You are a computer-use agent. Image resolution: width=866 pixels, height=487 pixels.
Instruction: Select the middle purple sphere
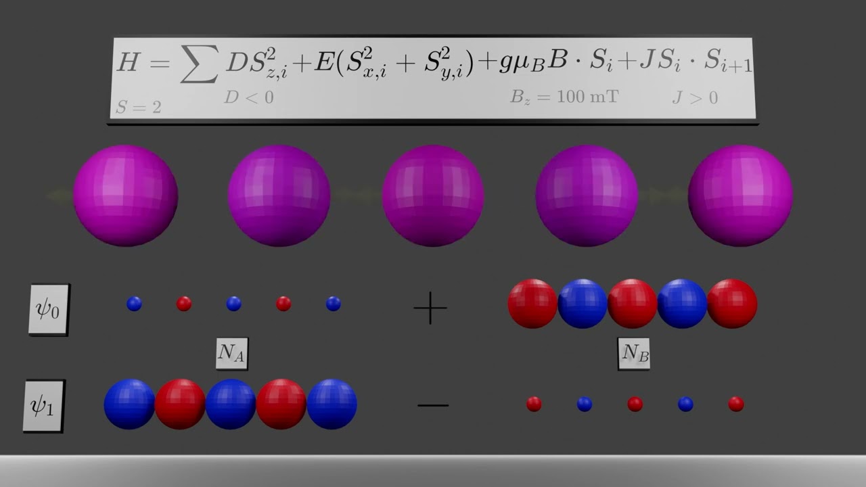[x=433, y=195]
